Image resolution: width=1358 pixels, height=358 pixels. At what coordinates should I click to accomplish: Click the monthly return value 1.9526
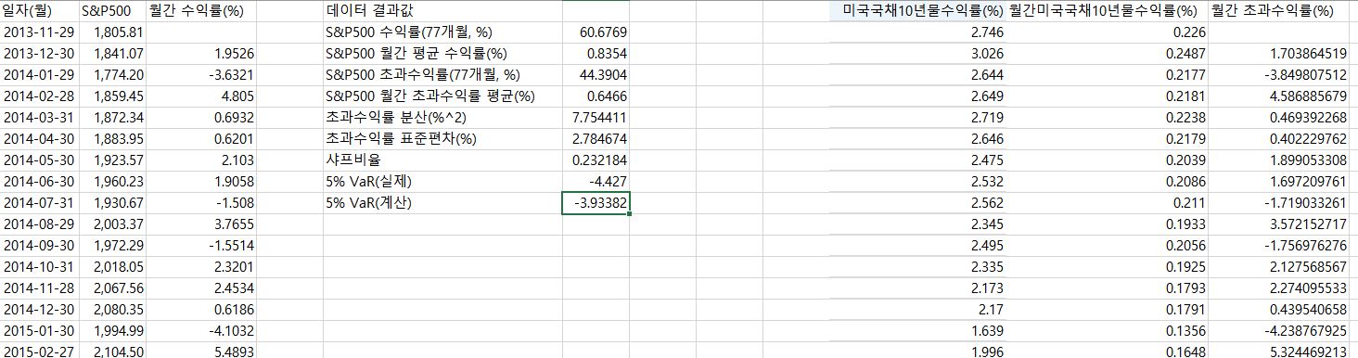pos(202,54)
